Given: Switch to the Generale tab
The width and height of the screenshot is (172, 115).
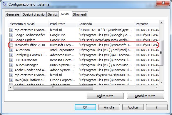Looking at the screenshot, I should tap(13, 14).
